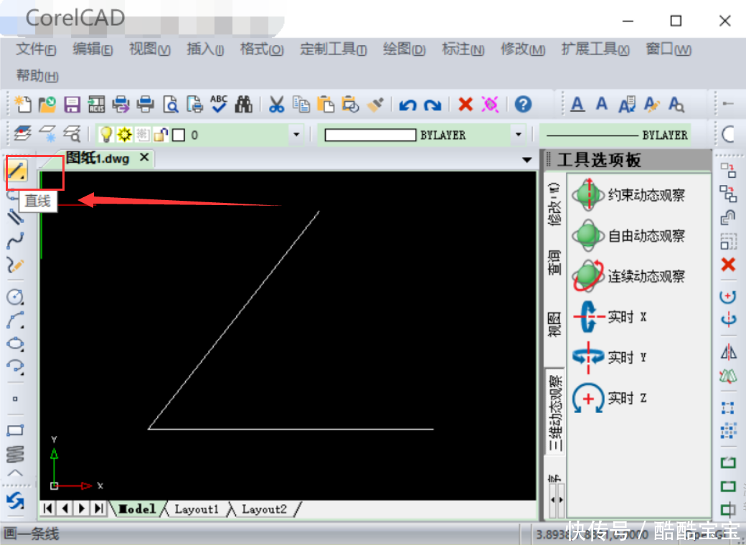Open the Layers manager icon
746x545 pixels.
click(23, 134)
